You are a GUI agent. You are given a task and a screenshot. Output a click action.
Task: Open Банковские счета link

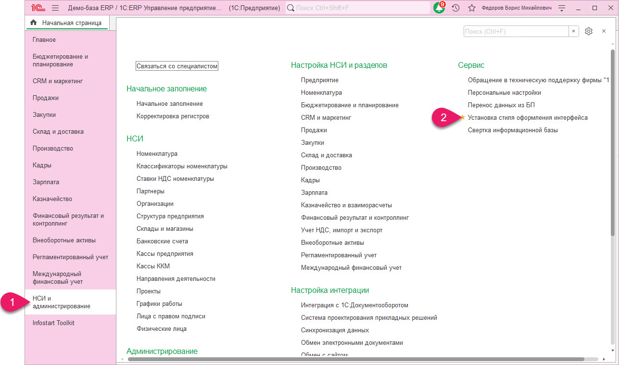[162, 241]
